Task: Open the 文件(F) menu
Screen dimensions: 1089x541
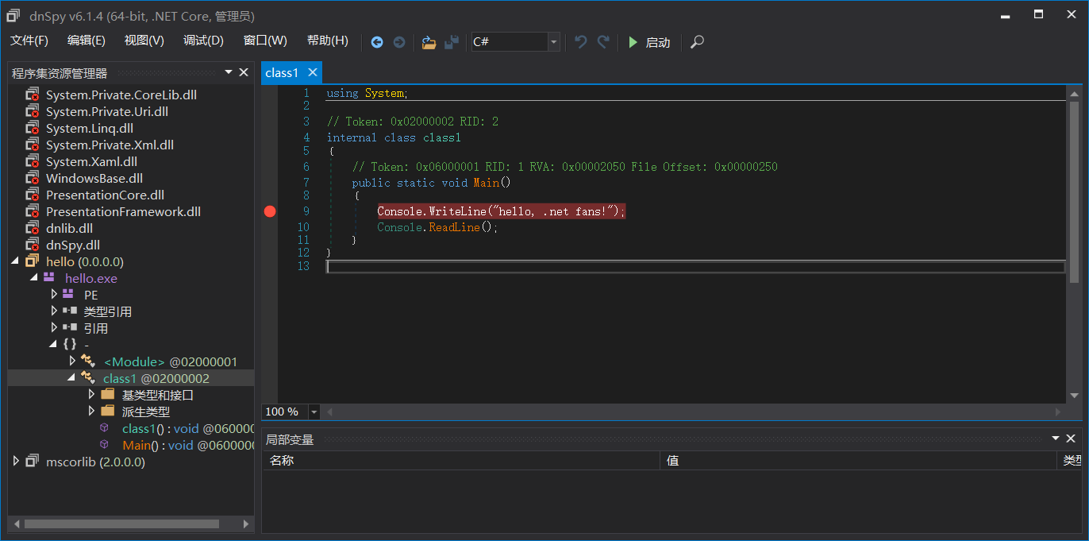Action: click(x=29, y=41)
